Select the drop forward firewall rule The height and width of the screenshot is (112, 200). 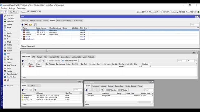pyautogui.click(x=109, y=66)
